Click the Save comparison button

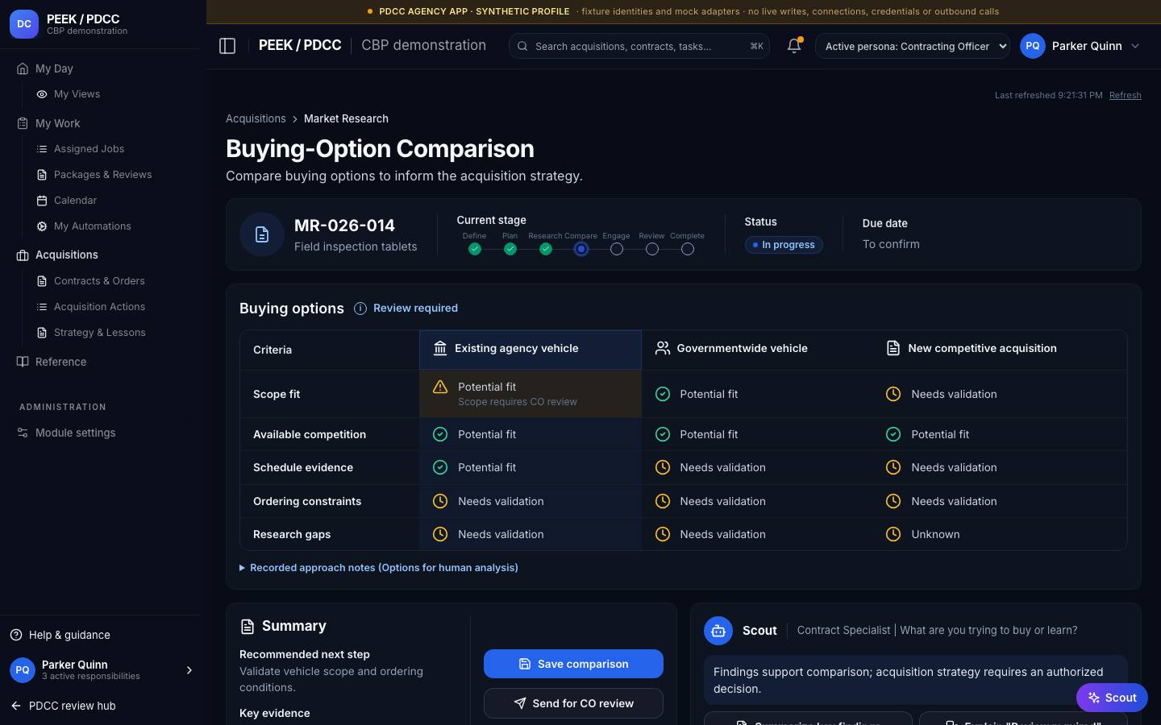tap(573, 664)
